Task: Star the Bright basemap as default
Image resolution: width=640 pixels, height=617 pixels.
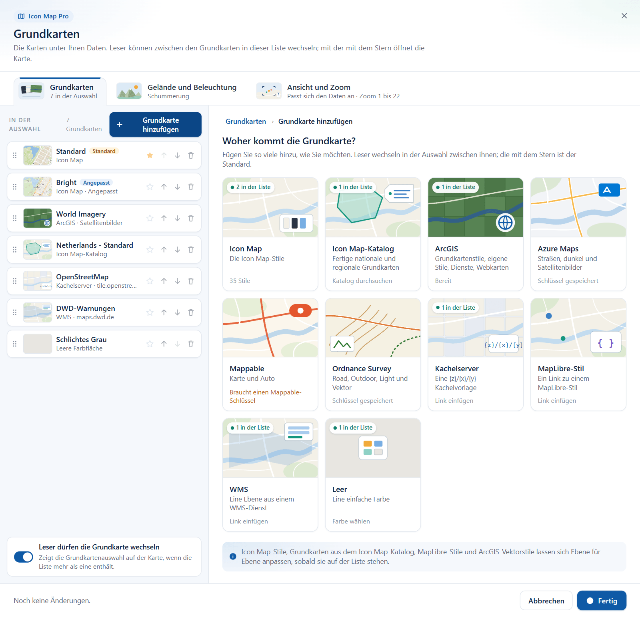Action: click(x=150, y=187)
